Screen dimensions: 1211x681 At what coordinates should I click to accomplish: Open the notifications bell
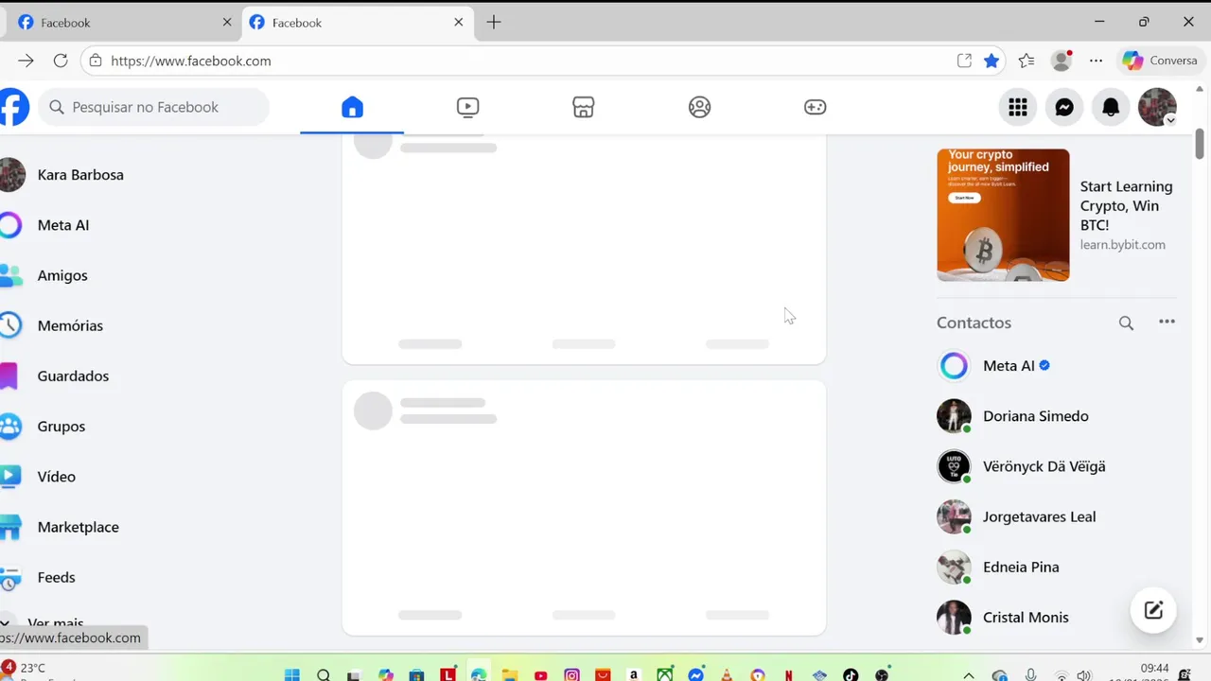point(1111,107)
